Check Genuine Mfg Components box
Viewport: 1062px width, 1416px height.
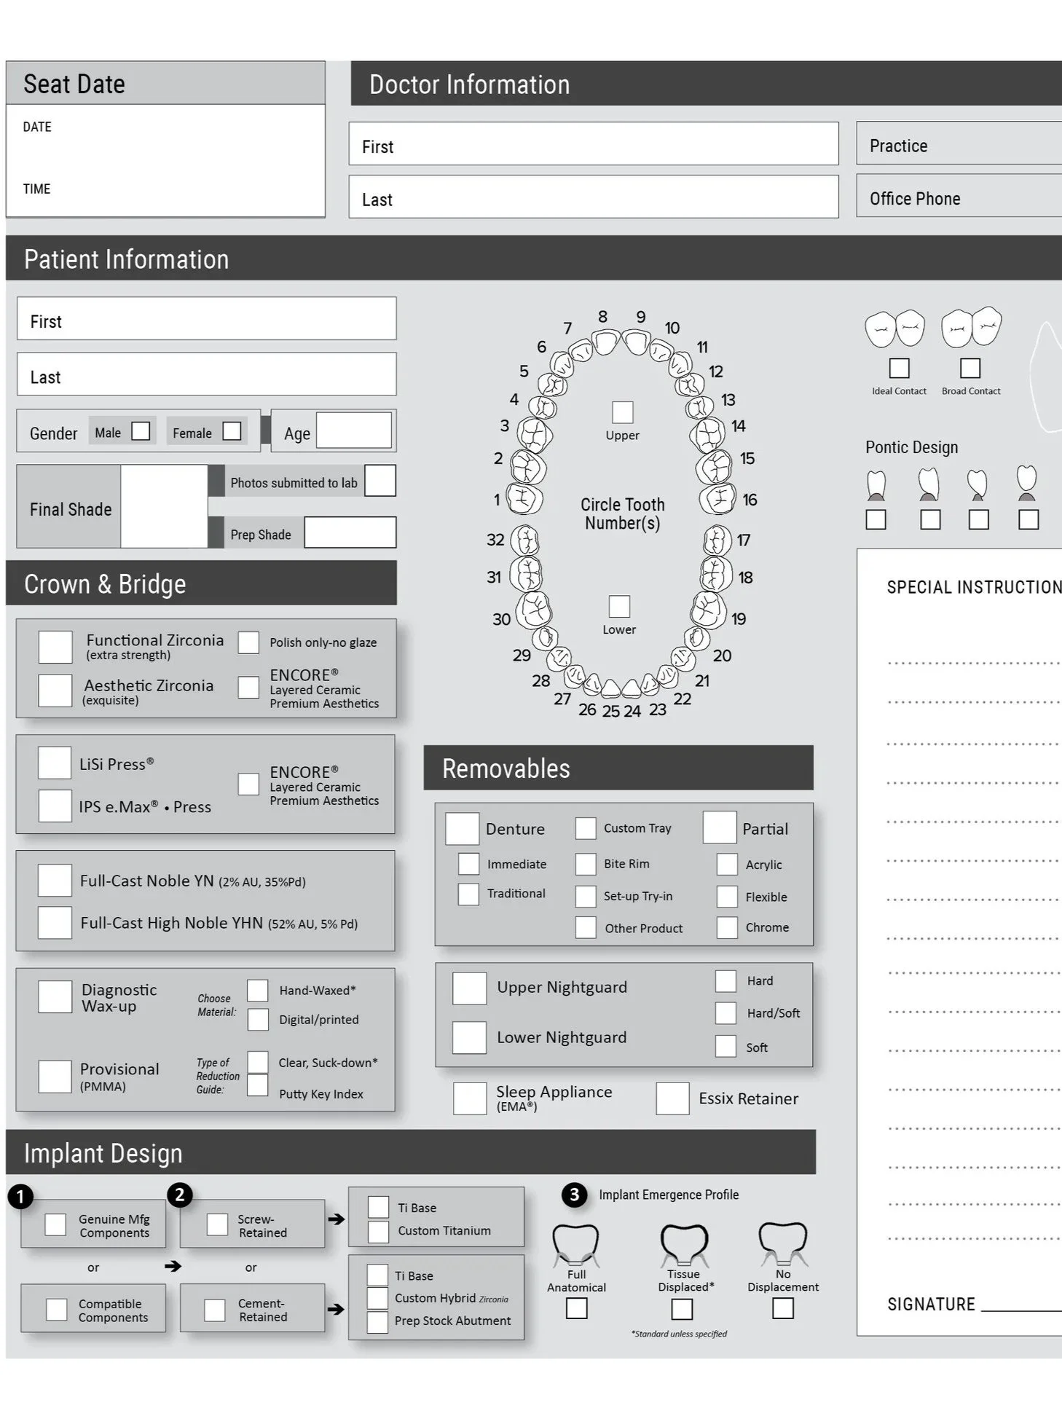click(55, 1224)
